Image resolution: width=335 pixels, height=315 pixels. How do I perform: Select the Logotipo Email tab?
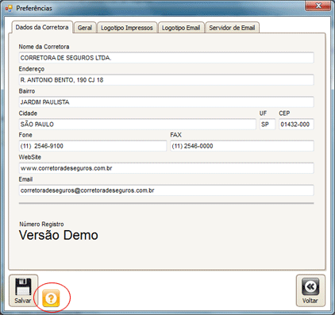click(181, 28)
